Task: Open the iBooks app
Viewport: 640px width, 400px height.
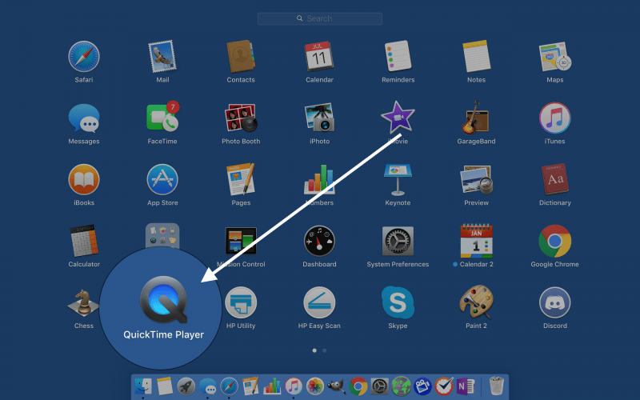Action: click(84, 179)
